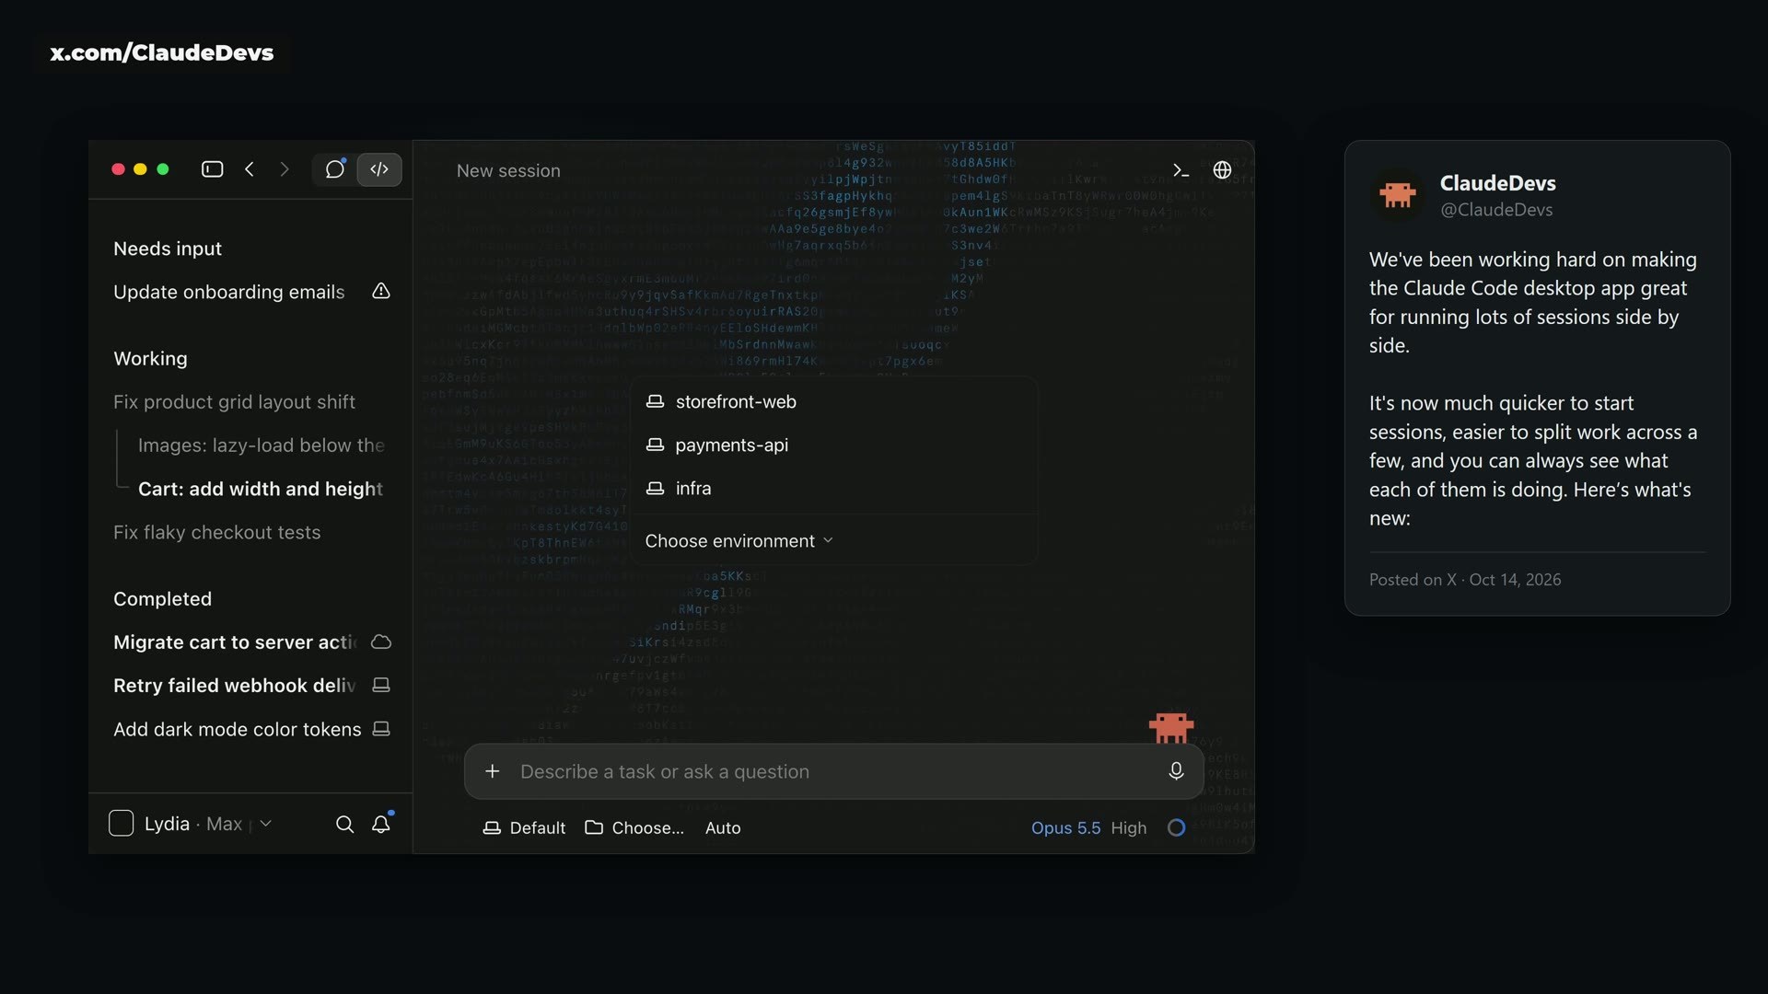This screenshot has width=1768, height=994.
Task: Start voice input with the microphone icon
Action: pos(1176,771)
